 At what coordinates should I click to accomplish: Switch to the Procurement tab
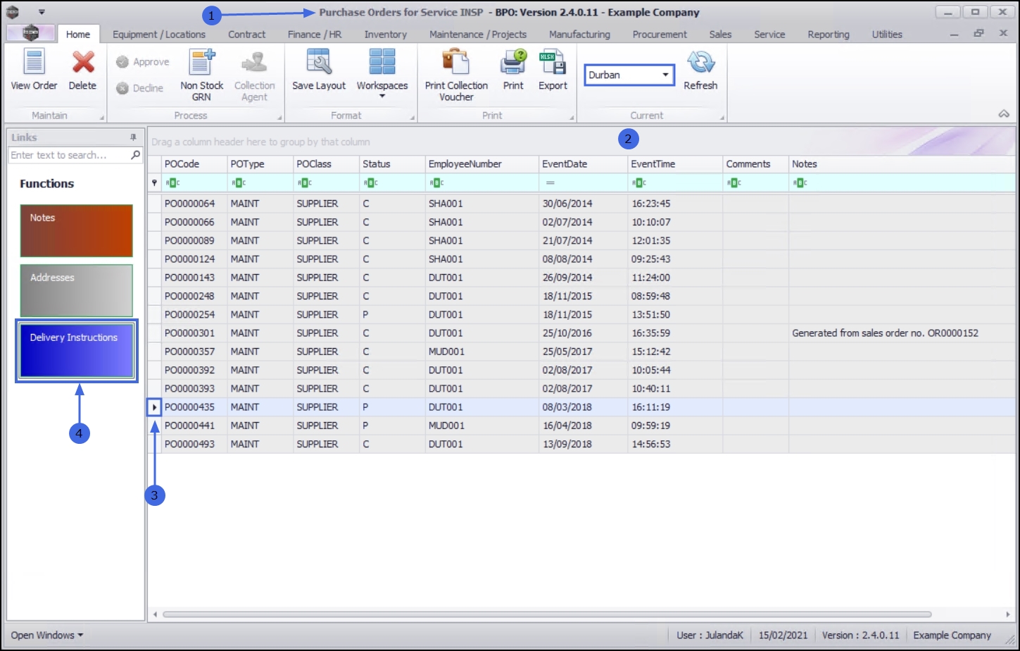(659, 34)
